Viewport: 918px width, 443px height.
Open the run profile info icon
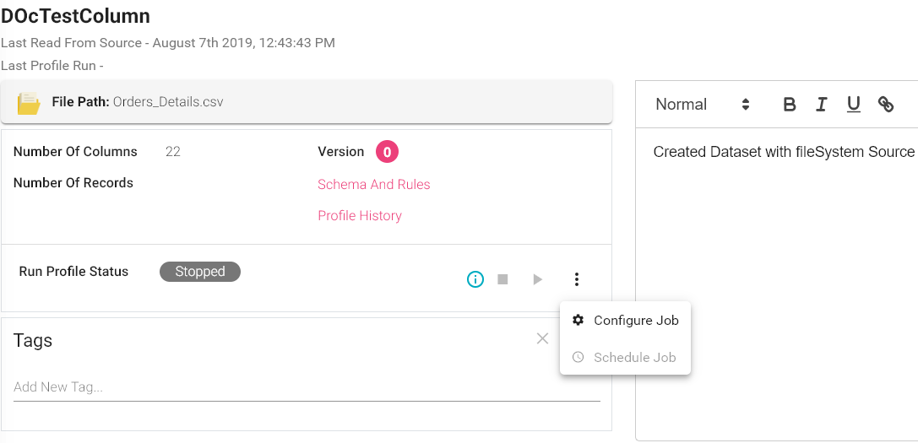click(x=475, y=279)
